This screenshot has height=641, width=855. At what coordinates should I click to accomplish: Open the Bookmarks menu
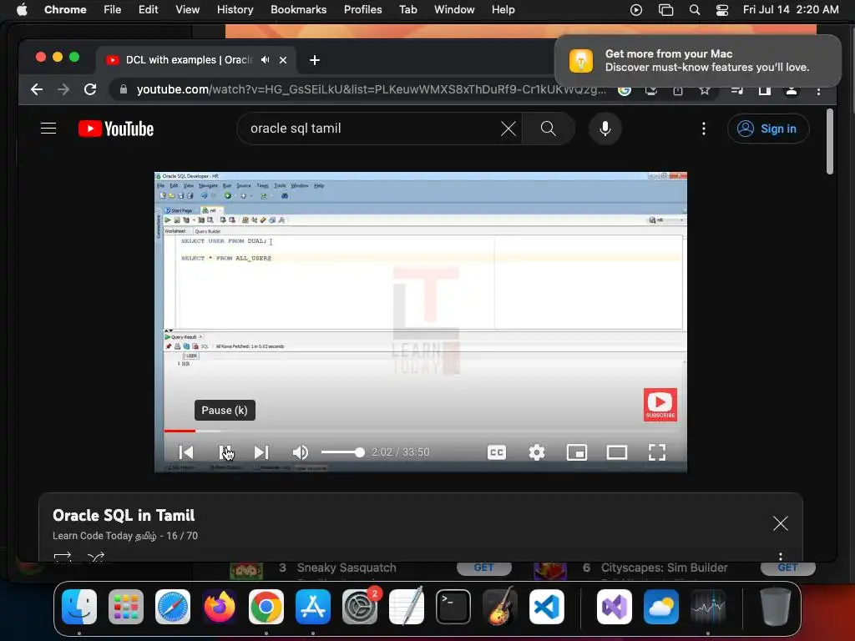click(299, 9)
